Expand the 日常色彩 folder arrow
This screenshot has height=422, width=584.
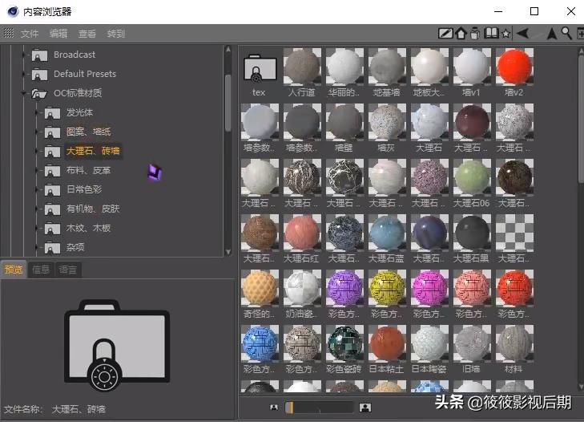coord(37,189)
